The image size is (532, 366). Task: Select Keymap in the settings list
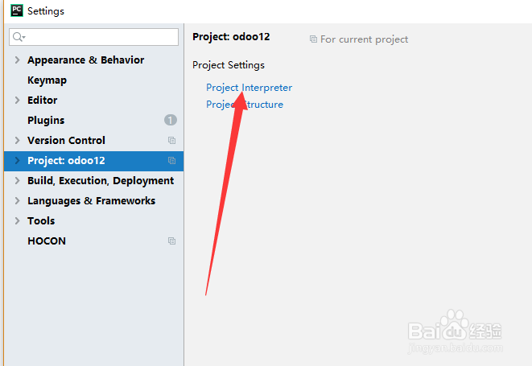pyautogui.click(x=47, y=80)
